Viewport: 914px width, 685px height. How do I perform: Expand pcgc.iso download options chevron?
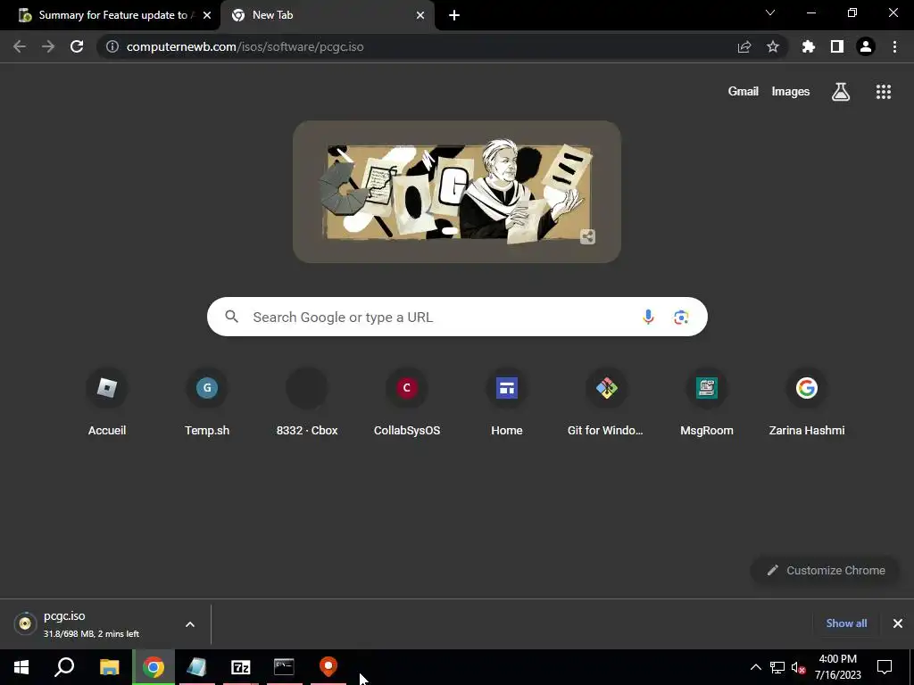click(190, 623)
